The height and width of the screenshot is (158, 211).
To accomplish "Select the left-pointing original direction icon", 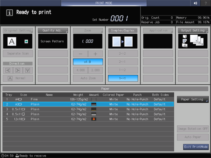I will (x=8, y=70).
